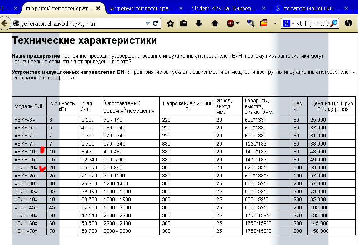Image resolution: width=358 pixels, height=245 pixels.
Task: Click the «ВИН-10» model cell
Action: pyautogui.click(x=29, y=152)
